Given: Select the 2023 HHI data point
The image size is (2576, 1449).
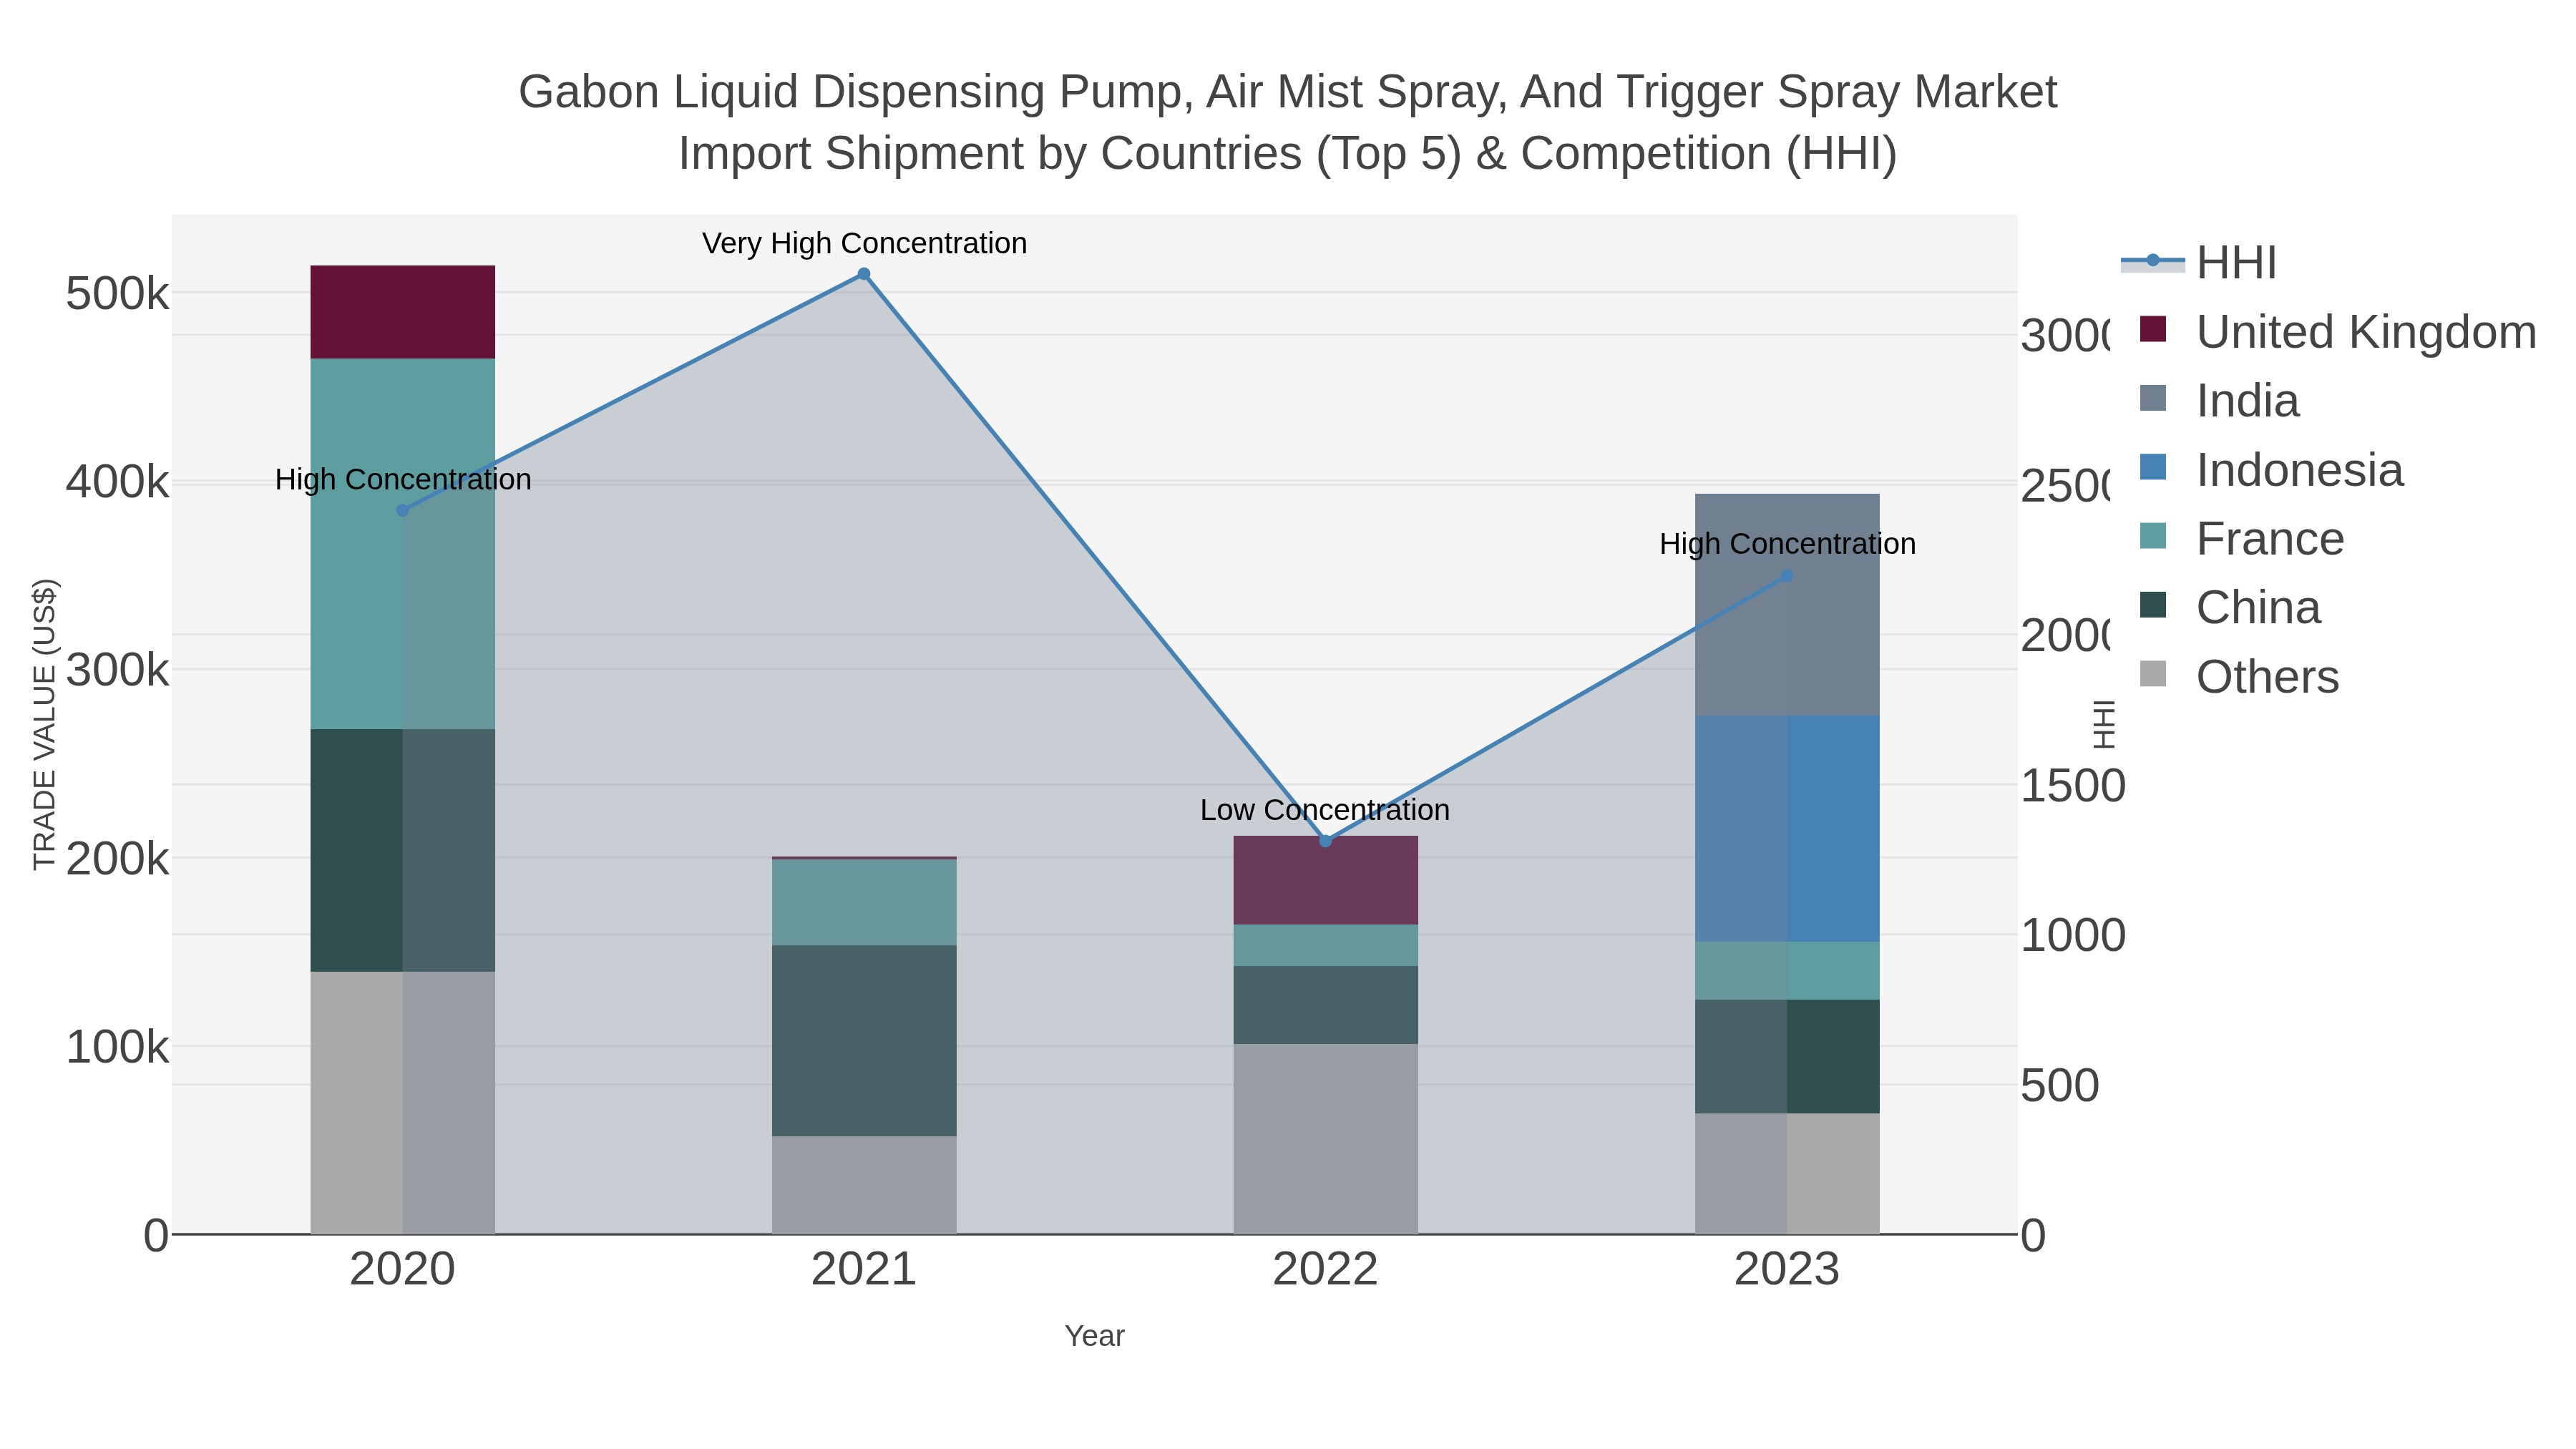Looking at the screenshot, I should pos(1788,576).
